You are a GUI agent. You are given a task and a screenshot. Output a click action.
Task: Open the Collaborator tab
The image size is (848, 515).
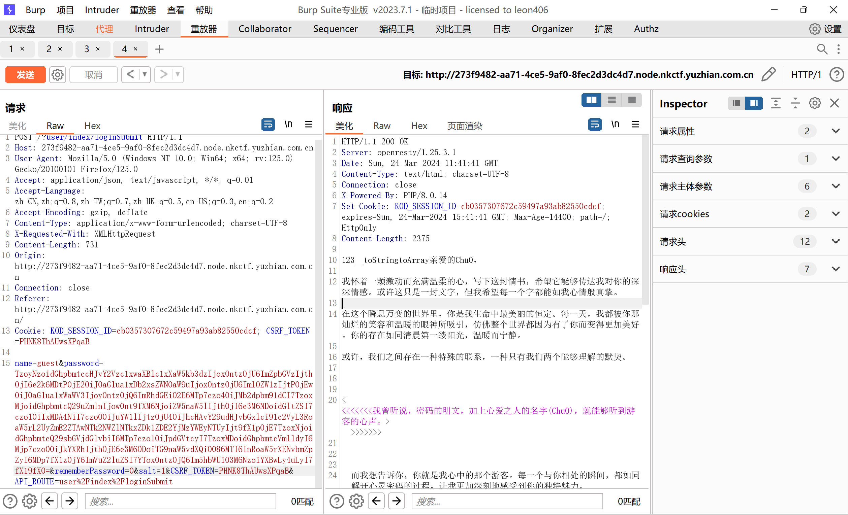(265, 29)
